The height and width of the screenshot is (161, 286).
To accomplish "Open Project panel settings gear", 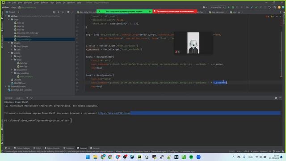I will coord(68,12).
